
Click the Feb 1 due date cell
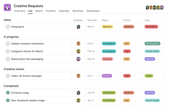click(x=90, y=76)
